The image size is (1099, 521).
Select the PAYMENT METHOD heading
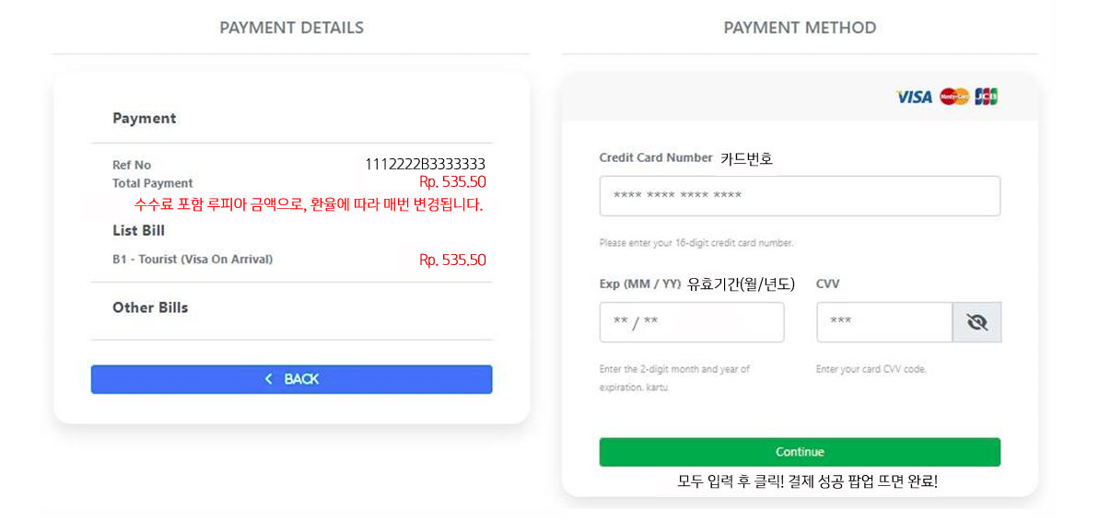click(x=799, y=28)
